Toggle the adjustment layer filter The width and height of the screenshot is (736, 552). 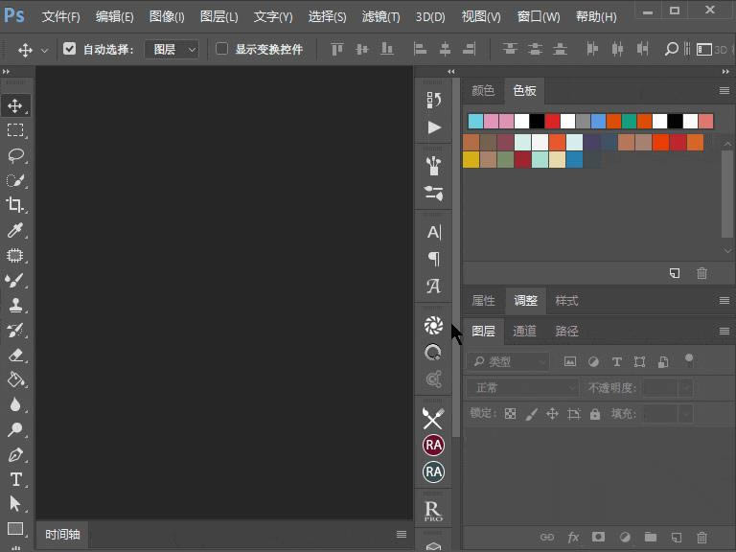point(593,361)
